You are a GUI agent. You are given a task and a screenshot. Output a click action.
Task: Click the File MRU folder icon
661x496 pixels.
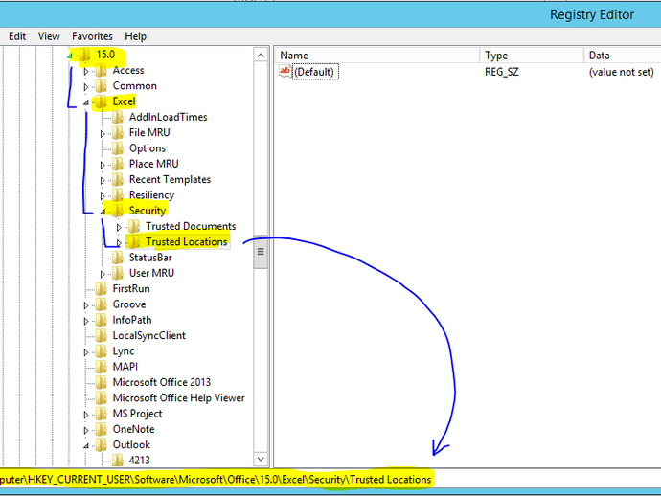(x=118, y=132)
